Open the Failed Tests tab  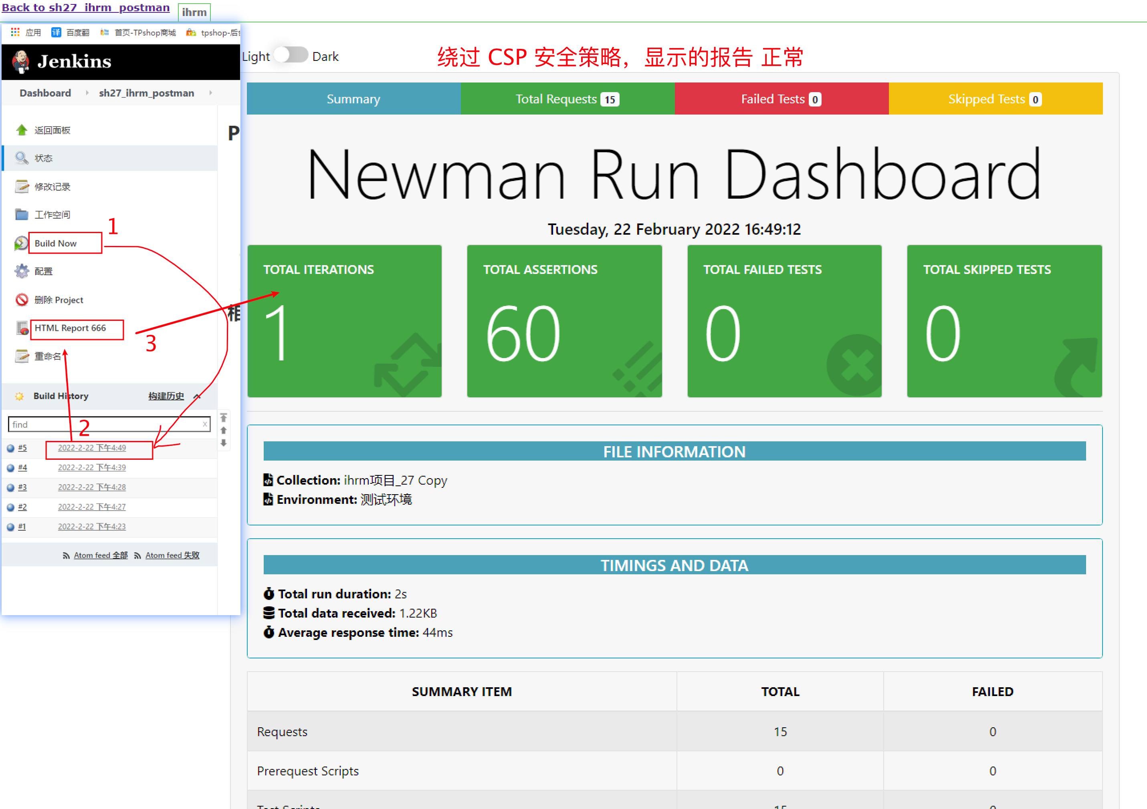781,99
